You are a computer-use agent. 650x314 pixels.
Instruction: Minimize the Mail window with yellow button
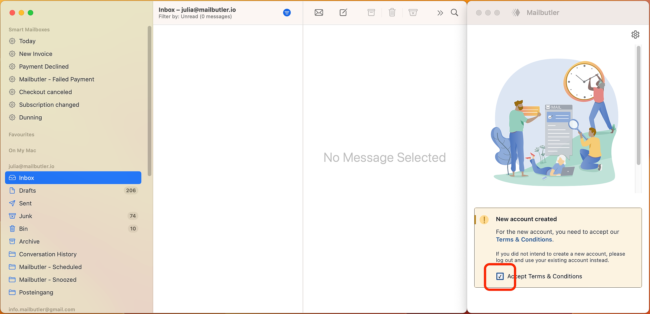21,13
